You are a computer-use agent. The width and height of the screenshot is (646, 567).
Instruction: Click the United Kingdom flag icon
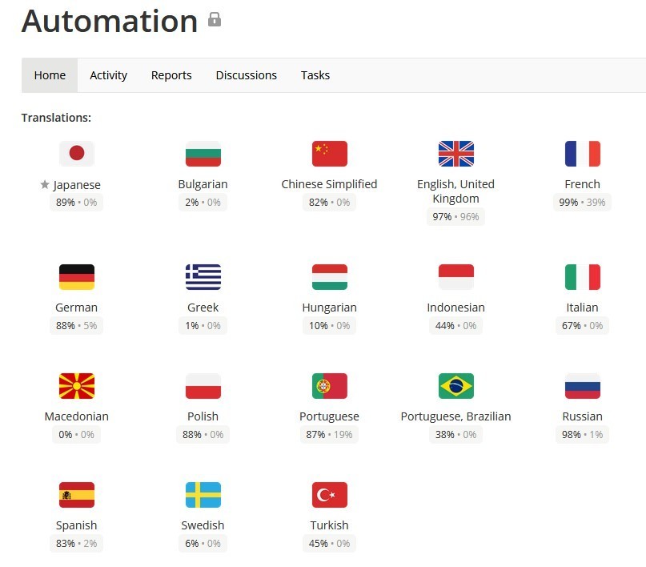tap(456, 154)
